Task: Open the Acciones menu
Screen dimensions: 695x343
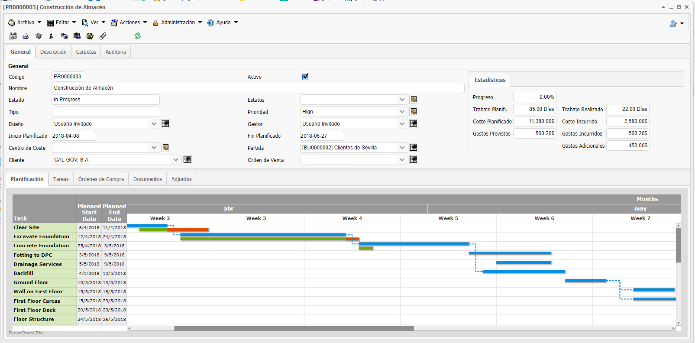Action: [129, 23]
